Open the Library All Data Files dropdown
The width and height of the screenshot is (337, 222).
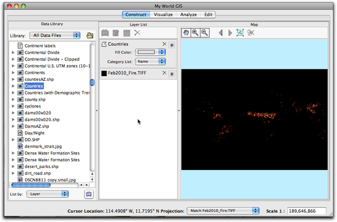pos(55,36)
